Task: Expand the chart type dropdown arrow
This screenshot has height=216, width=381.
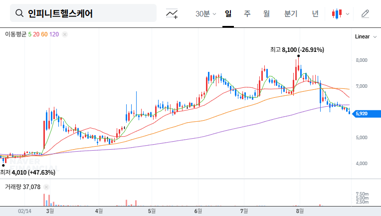Action: [348, 14]
